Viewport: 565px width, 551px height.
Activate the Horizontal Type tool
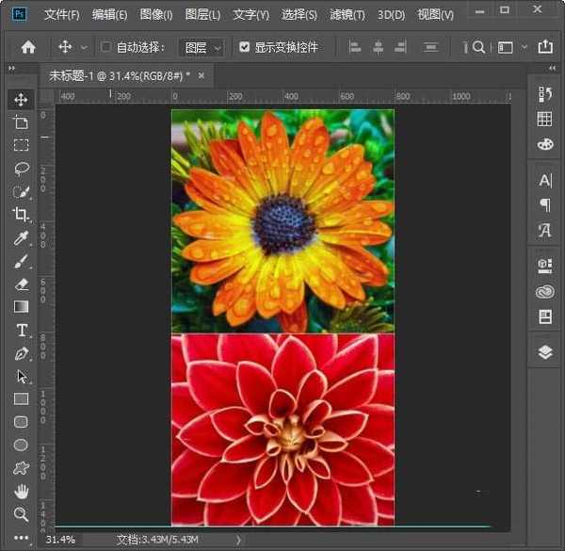point(21,330)
